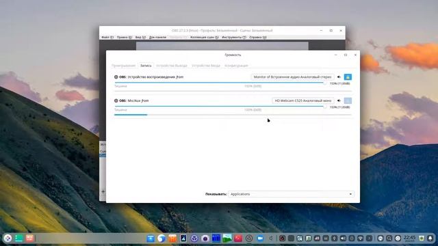The height and width of the screenshot is (246, 438).
Task: Open the Док-панели menu in OBS
Action: (157, 37)
